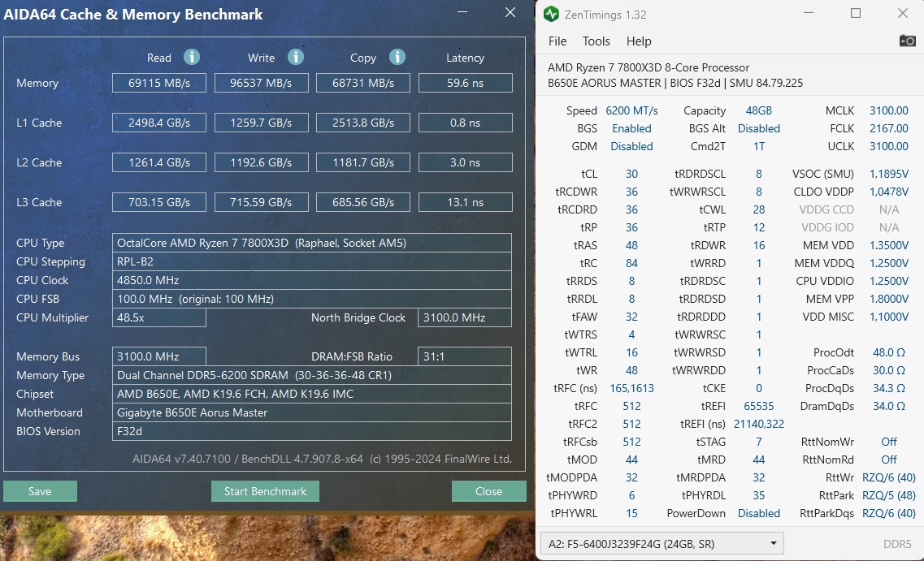This screenshot has height=561, width=924.
Task: Click L2 Cache Read value 1261.4 GB/s
Action: click(x=159, y=162)
